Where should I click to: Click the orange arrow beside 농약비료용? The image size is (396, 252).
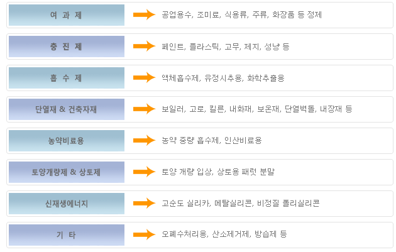[144, 140]
